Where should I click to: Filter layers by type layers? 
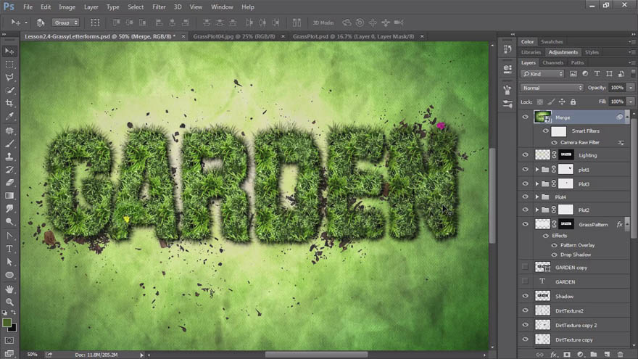597,74
